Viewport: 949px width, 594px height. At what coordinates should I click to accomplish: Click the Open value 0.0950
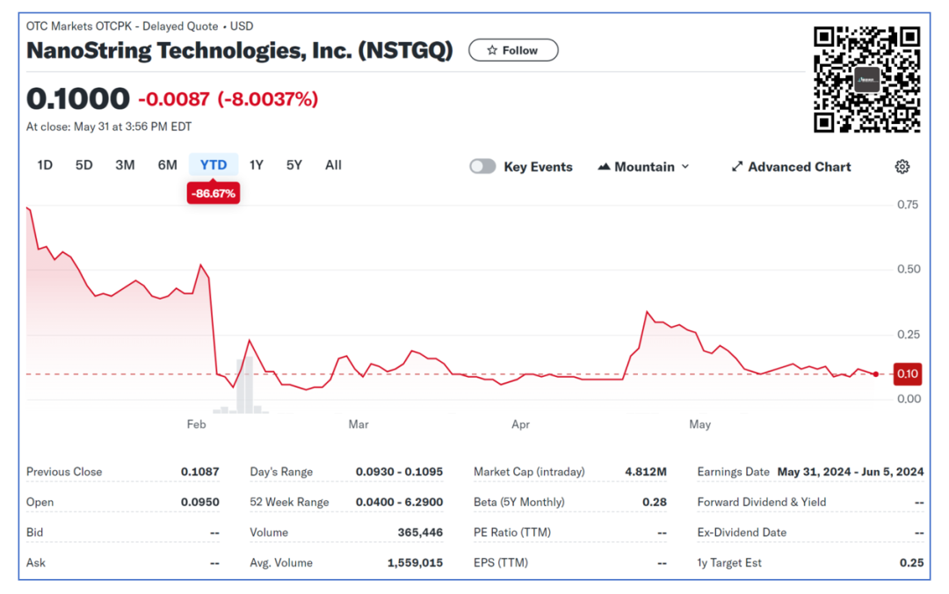199,502
